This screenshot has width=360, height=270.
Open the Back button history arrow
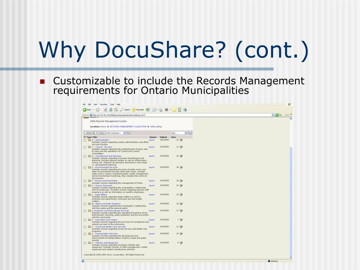pos(93,110)
